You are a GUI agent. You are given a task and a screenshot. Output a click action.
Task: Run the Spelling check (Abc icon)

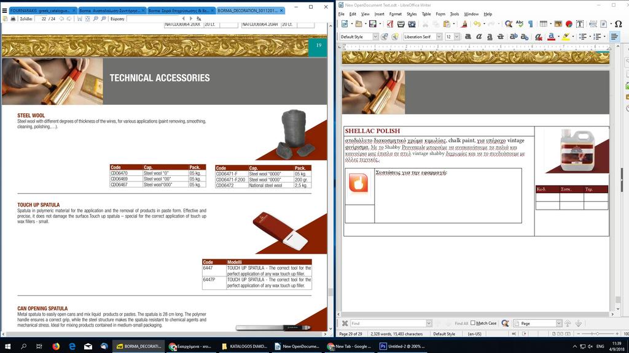point(520,24)
